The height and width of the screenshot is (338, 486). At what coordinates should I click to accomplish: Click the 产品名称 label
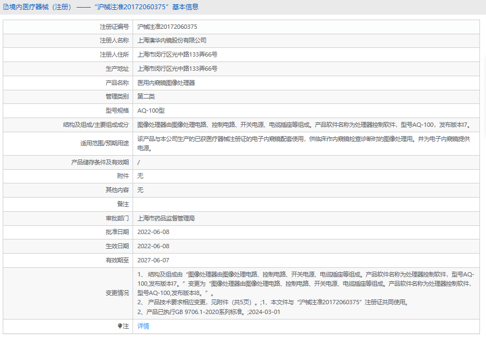[117, 83]
